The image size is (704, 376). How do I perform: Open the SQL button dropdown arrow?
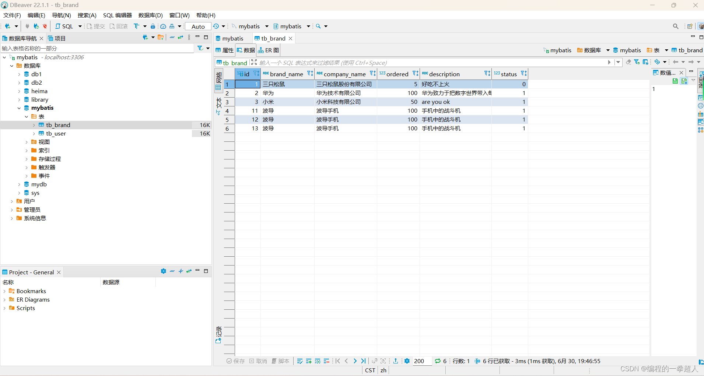point(80,26)
